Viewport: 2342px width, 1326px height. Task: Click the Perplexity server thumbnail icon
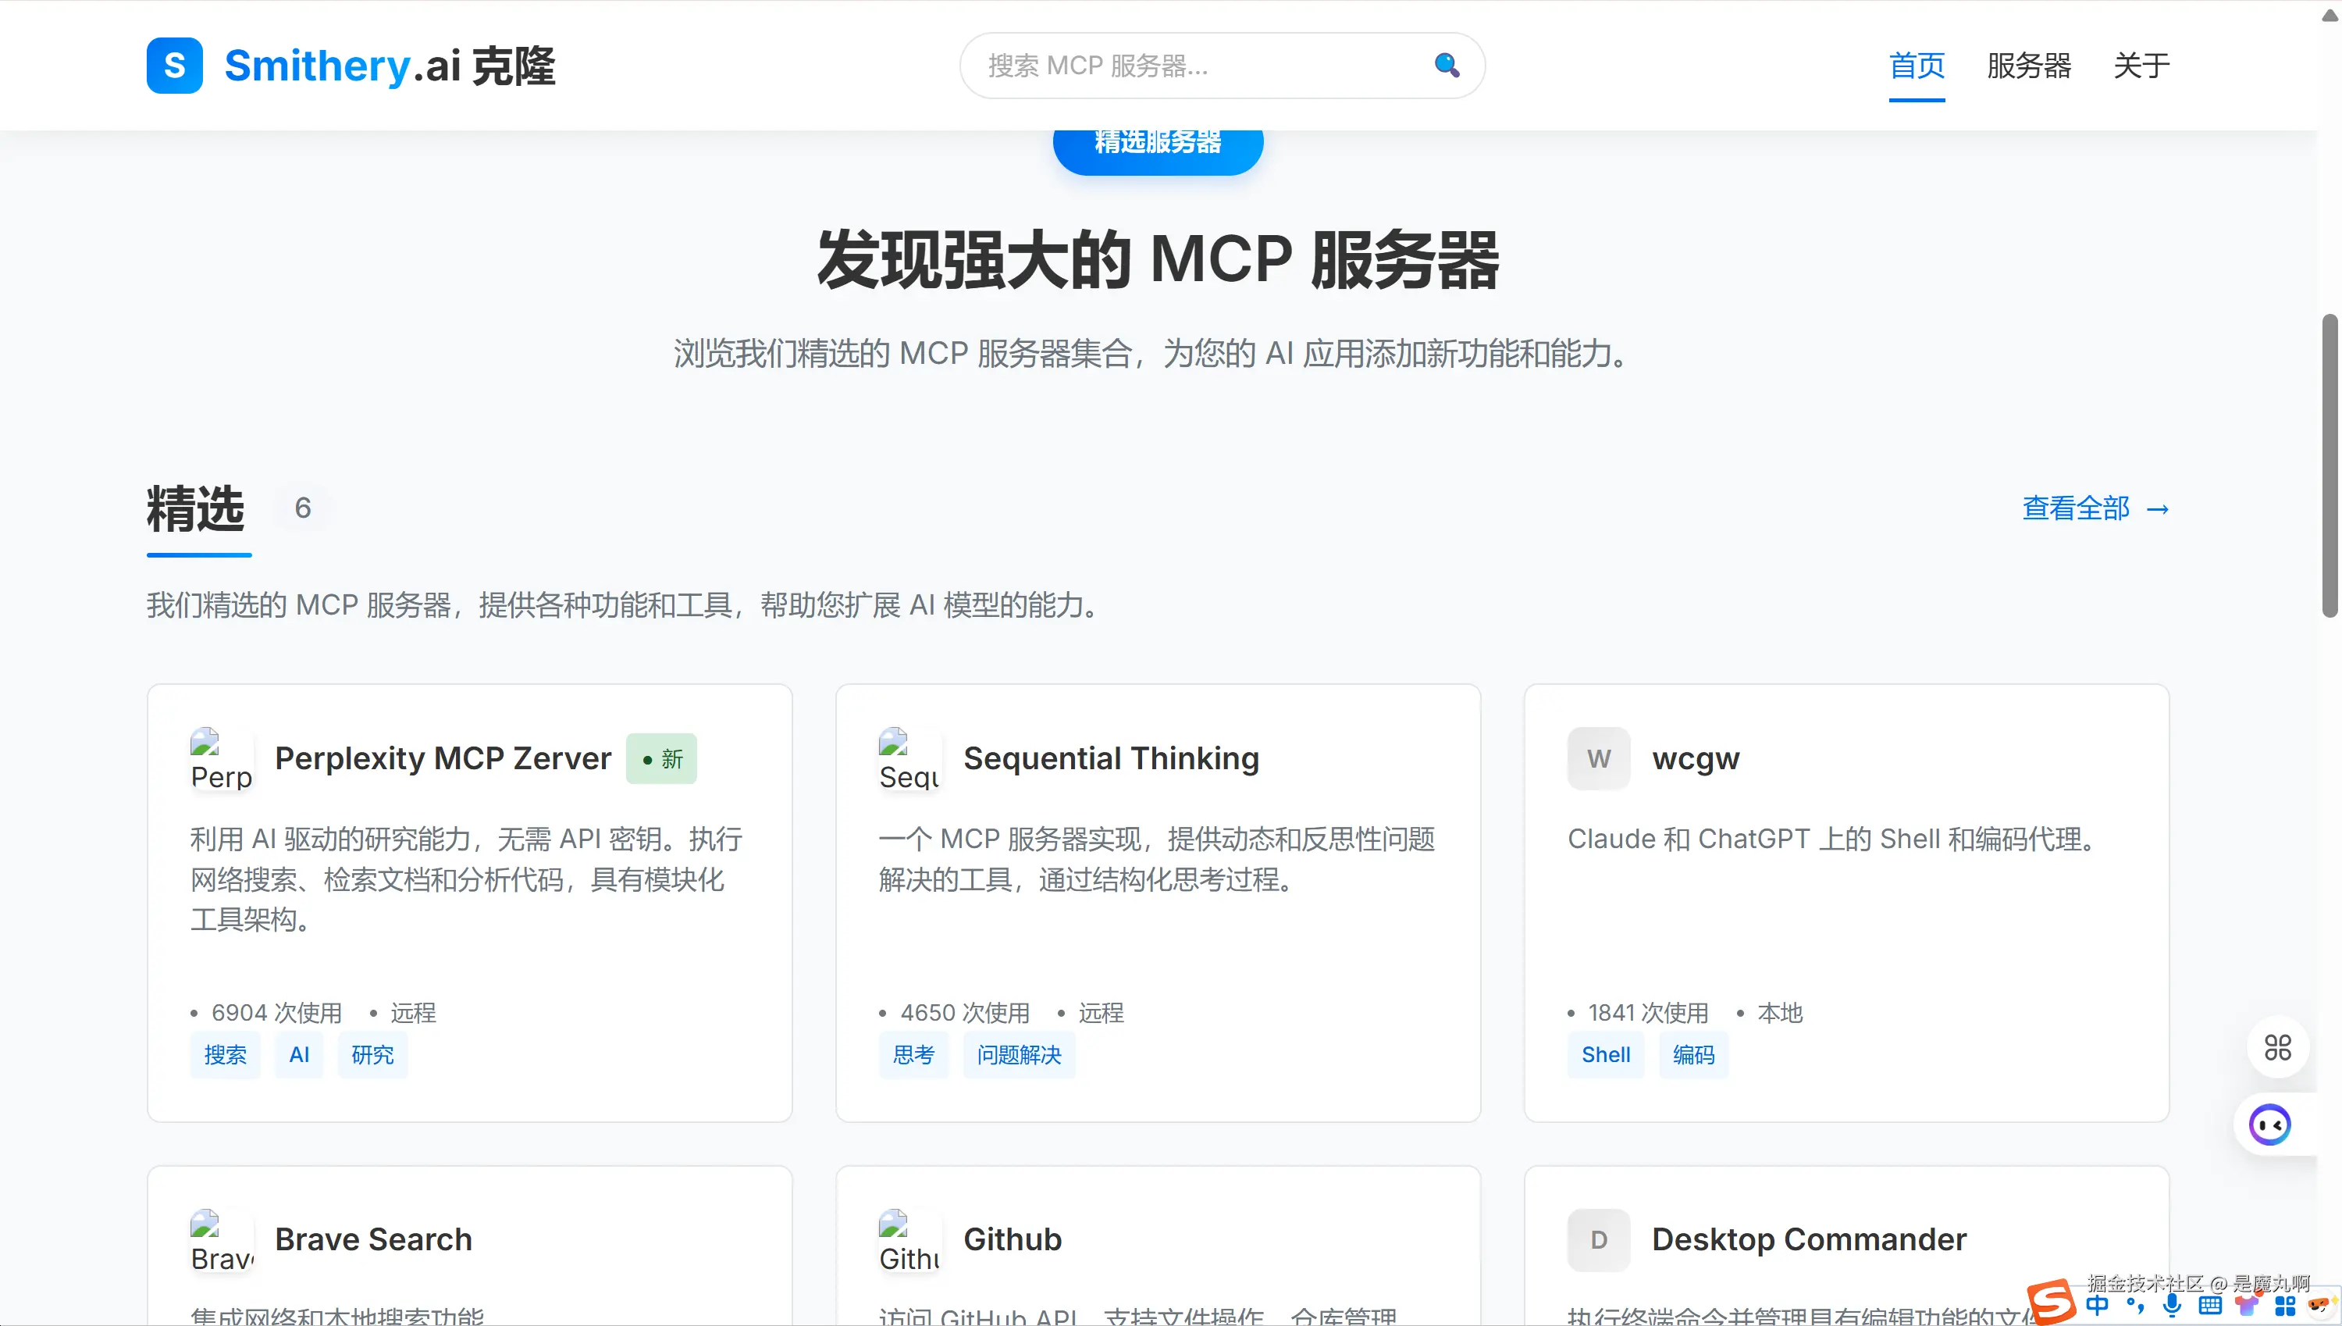[221, 758]
